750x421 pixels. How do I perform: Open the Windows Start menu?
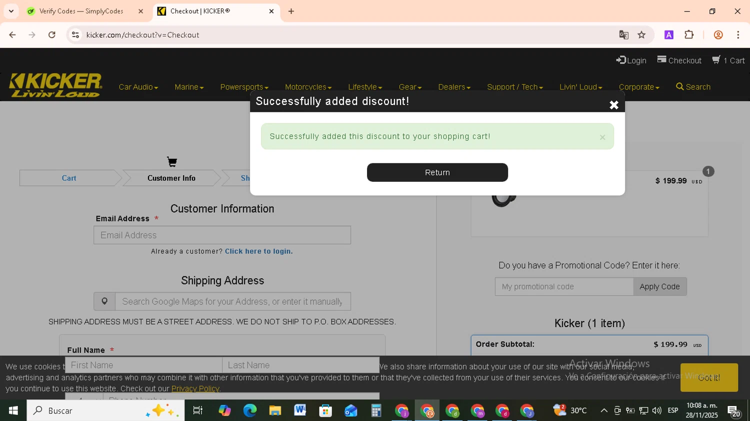(x=13, y=411)
